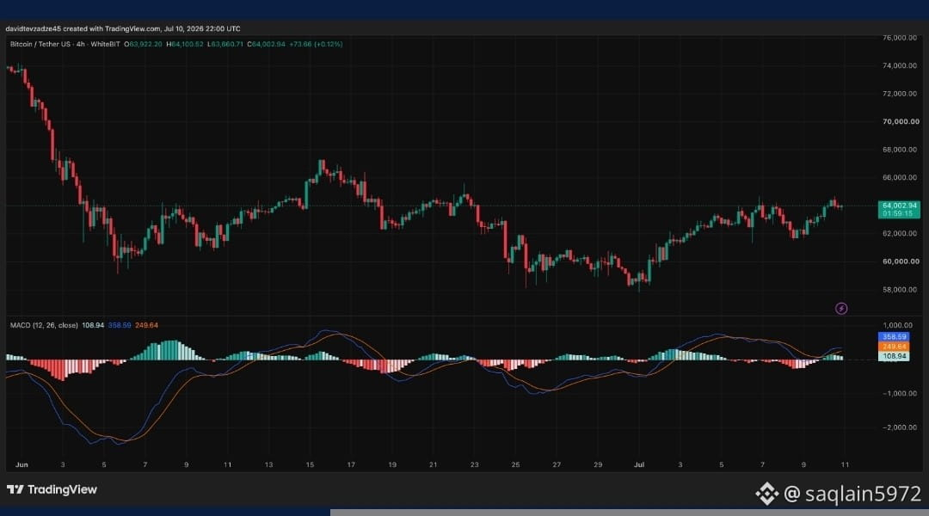The width and height of the screenshot is (929, 516).
Task: Click the TradingView logo
Action: (x=52, y=489)
